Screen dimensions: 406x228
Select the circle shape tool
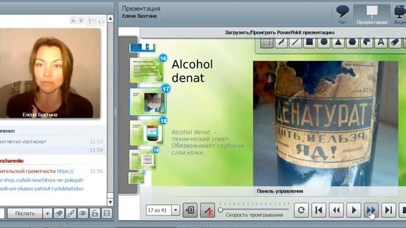coord(324,42)
